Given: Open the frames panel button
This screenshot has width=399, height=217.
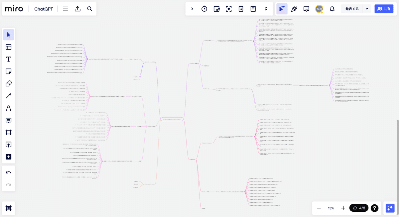Looking at the screenshot, I should 9,208.
